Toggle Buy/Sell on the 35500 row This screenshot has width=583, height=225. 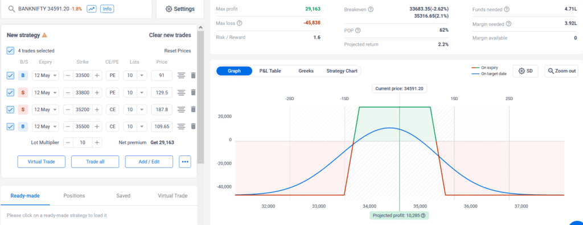click(23, 126)
